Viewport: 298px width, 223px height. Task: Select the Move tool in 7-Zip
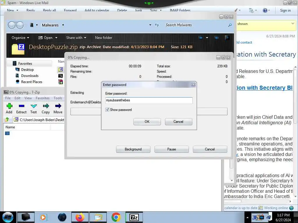(58, 109)
